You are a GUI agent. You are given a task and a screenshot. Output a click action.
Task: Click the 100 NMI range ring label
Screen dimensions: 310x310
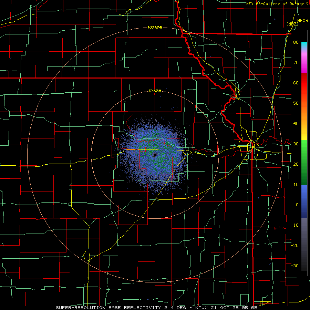[155, 27]
